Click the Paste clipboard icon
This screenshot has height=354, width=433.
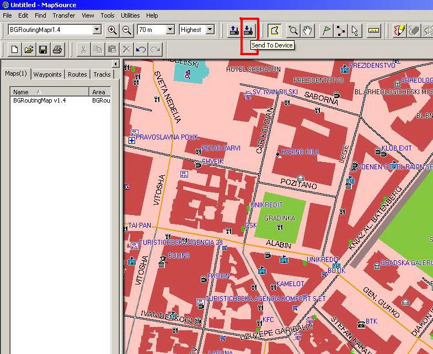pos(112,50)
